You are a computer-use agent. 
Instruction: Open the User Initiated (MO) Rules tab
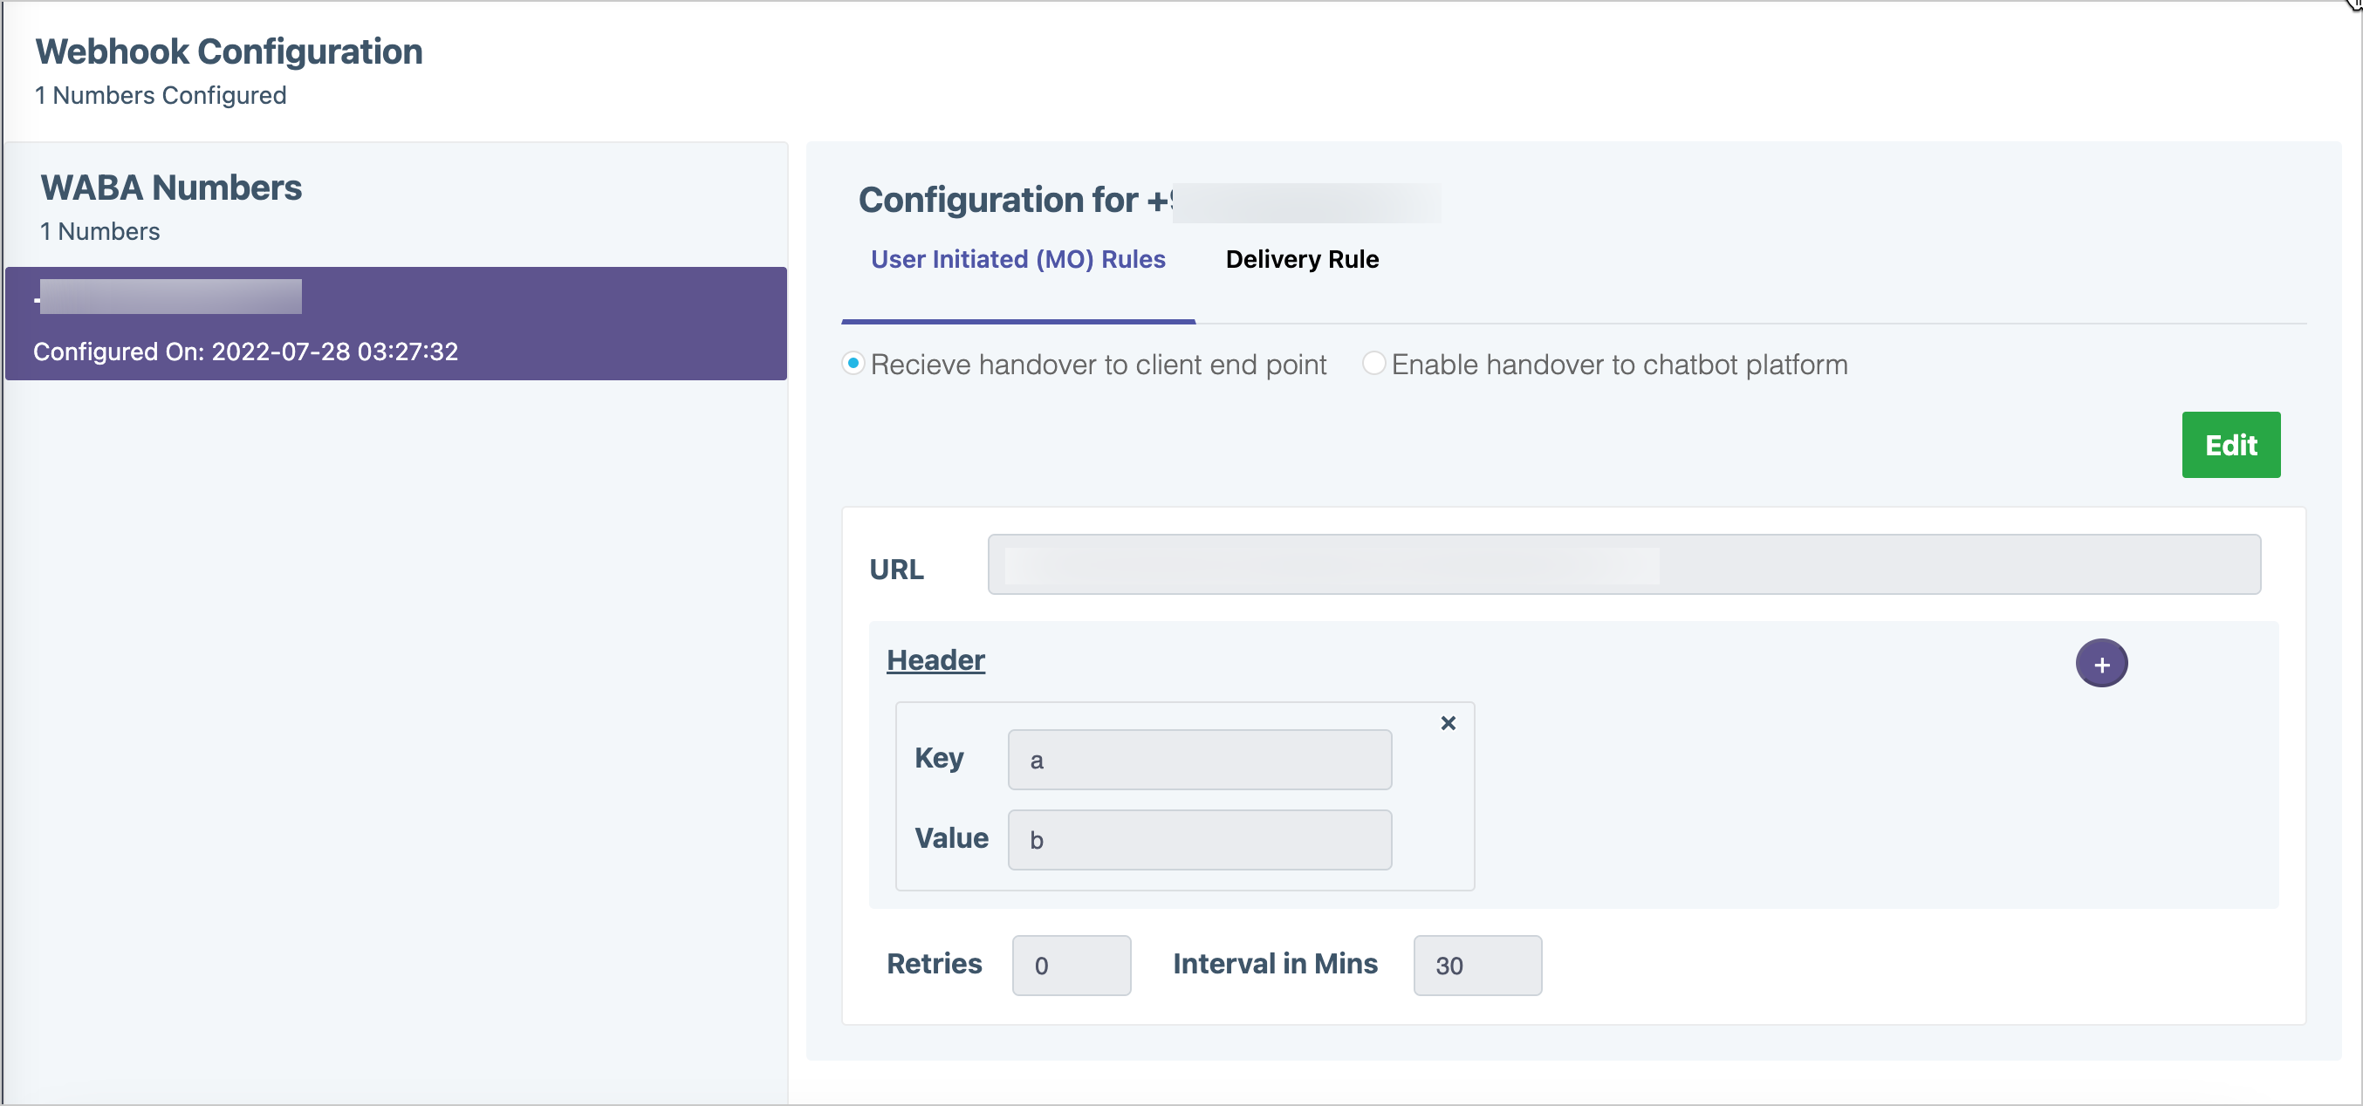pyautogui.click(x=1018, y=260)
